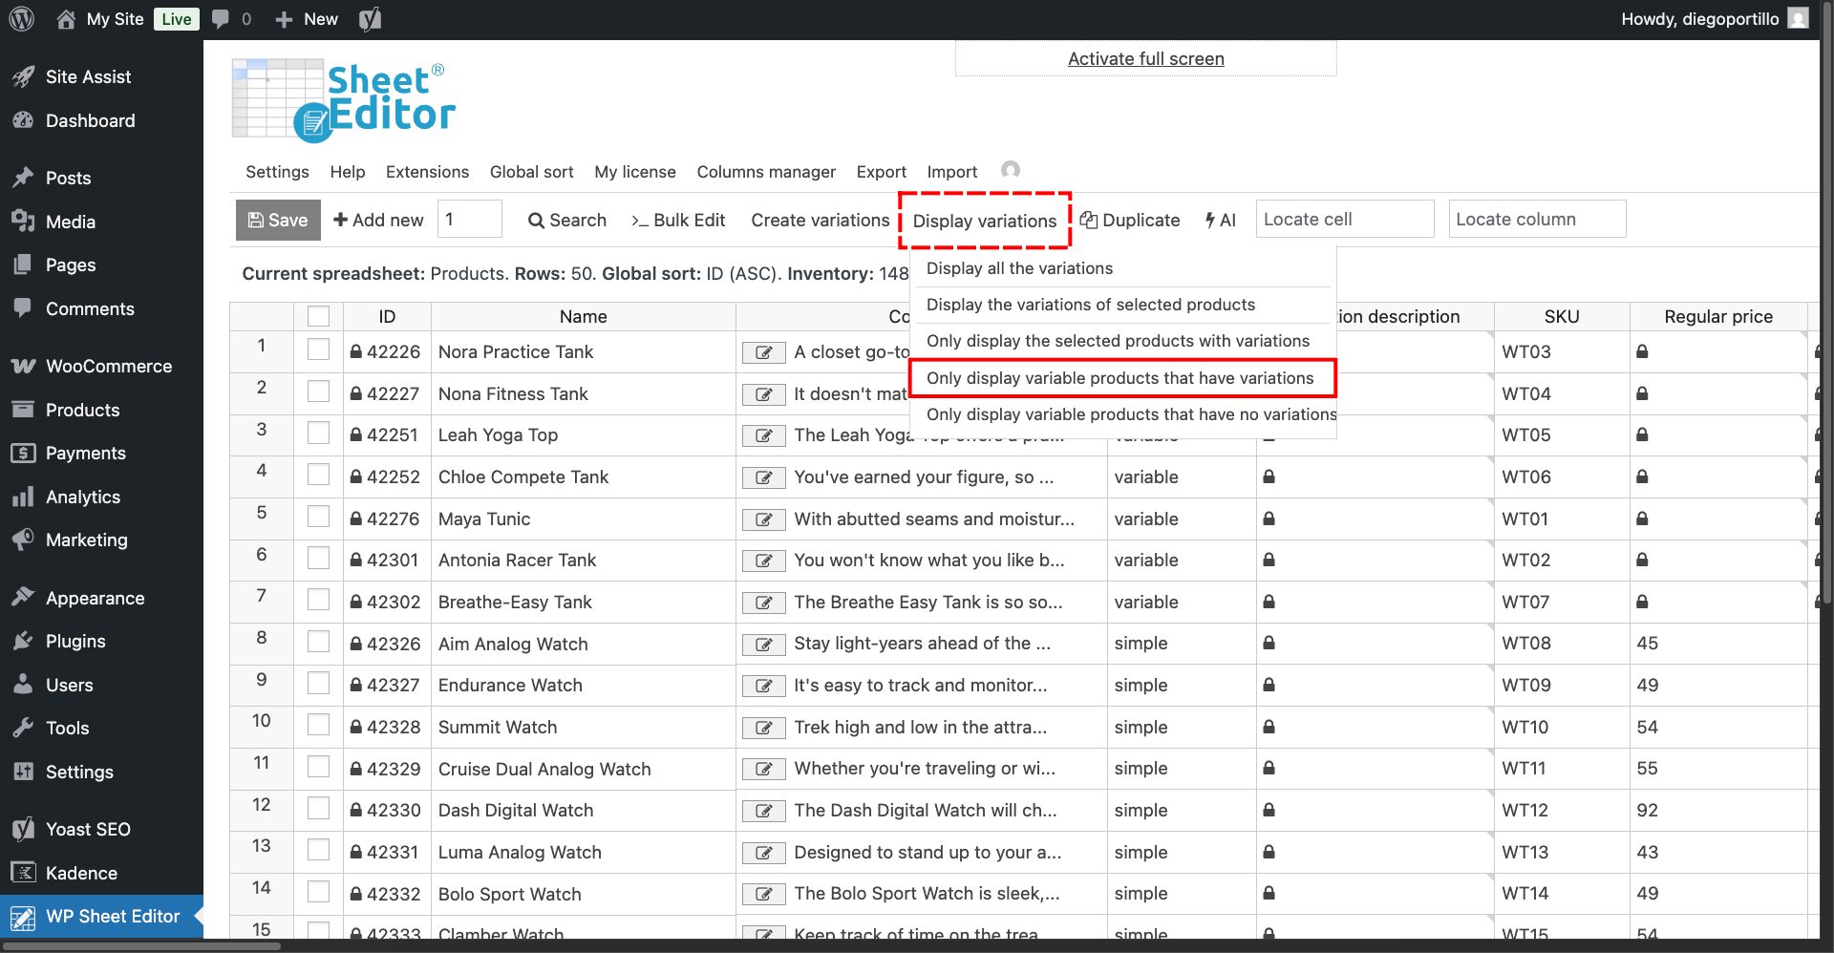Click Activate full screen link

click(1145, 59)
